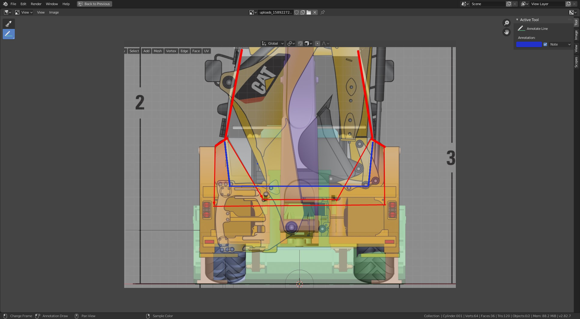Screen dimensions: 580x319
Task: Open the view layer browse dropdown
Action: [x=525, y=4]
